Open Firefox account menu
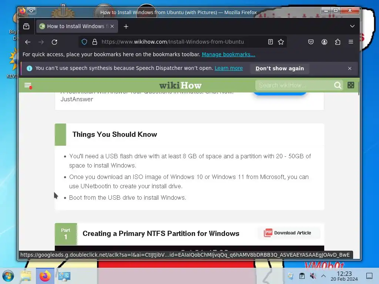This screenshot has height=284, width=379. point(324,42)
